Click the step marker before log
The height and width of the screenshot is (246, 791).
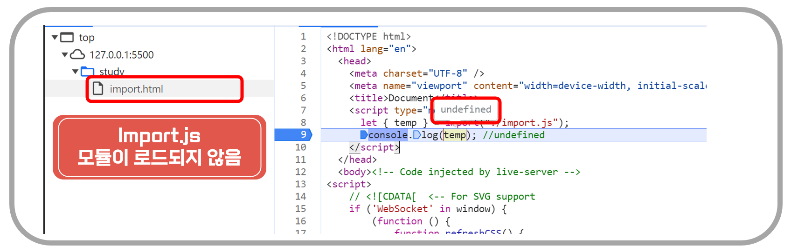417,135
